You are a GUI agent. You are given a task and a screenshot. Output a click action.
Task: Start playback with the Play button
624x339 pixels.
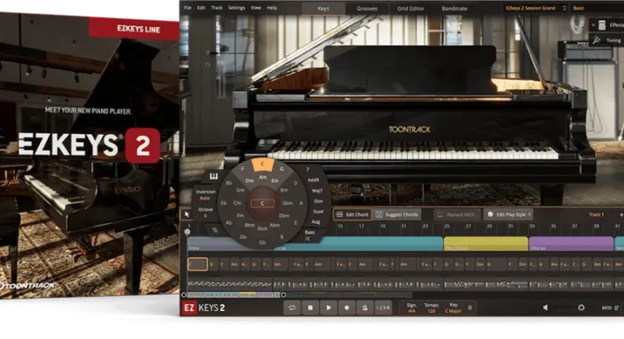click(329, 308)
